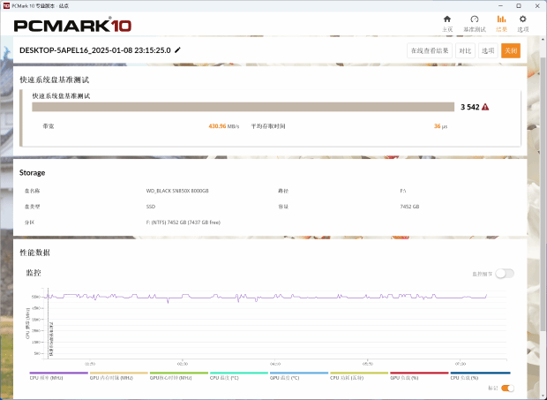Minimize the PCMark 10 window
Screen dimensions: 547x400
(x=500, y=6)
